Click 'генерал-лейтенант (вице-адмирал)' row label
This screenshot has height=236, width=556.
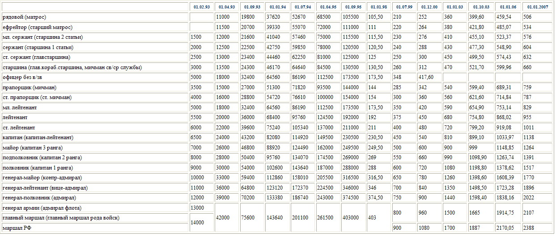click(x=45, y=188)
